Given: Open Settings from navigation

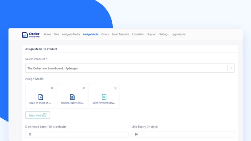Looking at the screenshot, I should [x=164, y=34].
